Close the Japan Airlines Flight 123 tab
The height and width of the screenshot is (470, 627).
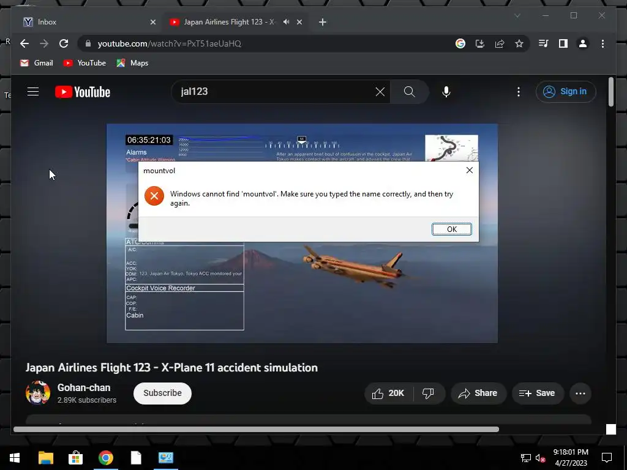pos(299,22)
